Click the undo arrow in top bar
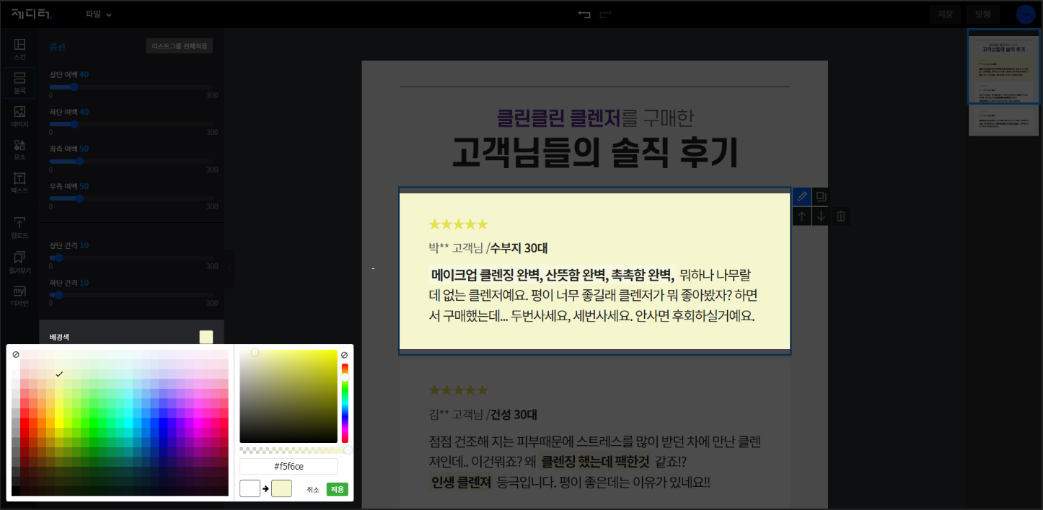Viewport: 1043px width, 510px height. pos(584,14)
